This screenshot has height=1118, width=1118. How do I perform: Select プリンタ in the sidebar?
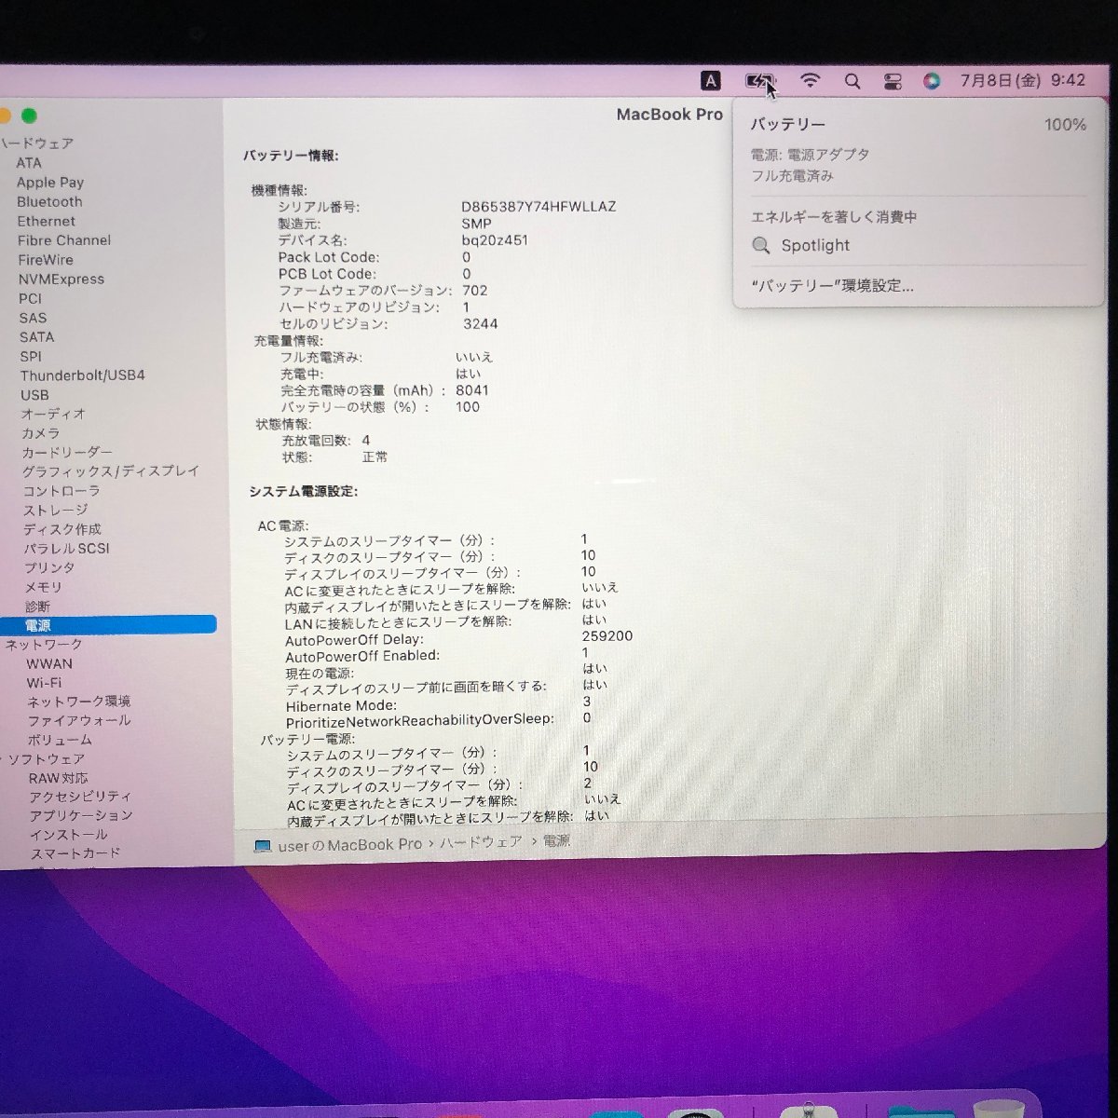pyautogui.click(x=49, y=567)
